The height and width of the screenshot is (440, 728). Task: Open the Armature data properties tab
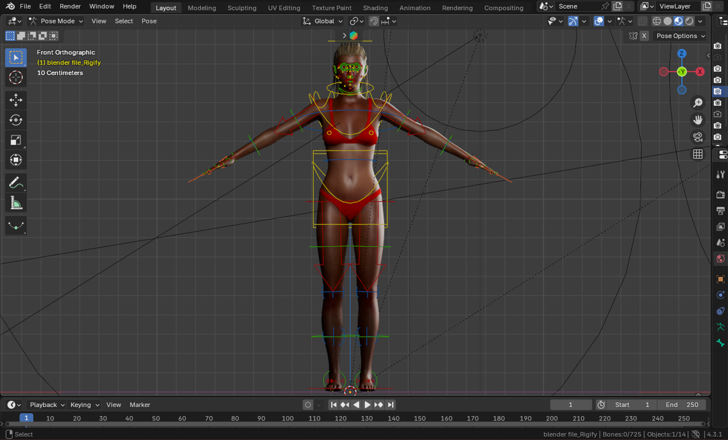[x=721, y=327]
